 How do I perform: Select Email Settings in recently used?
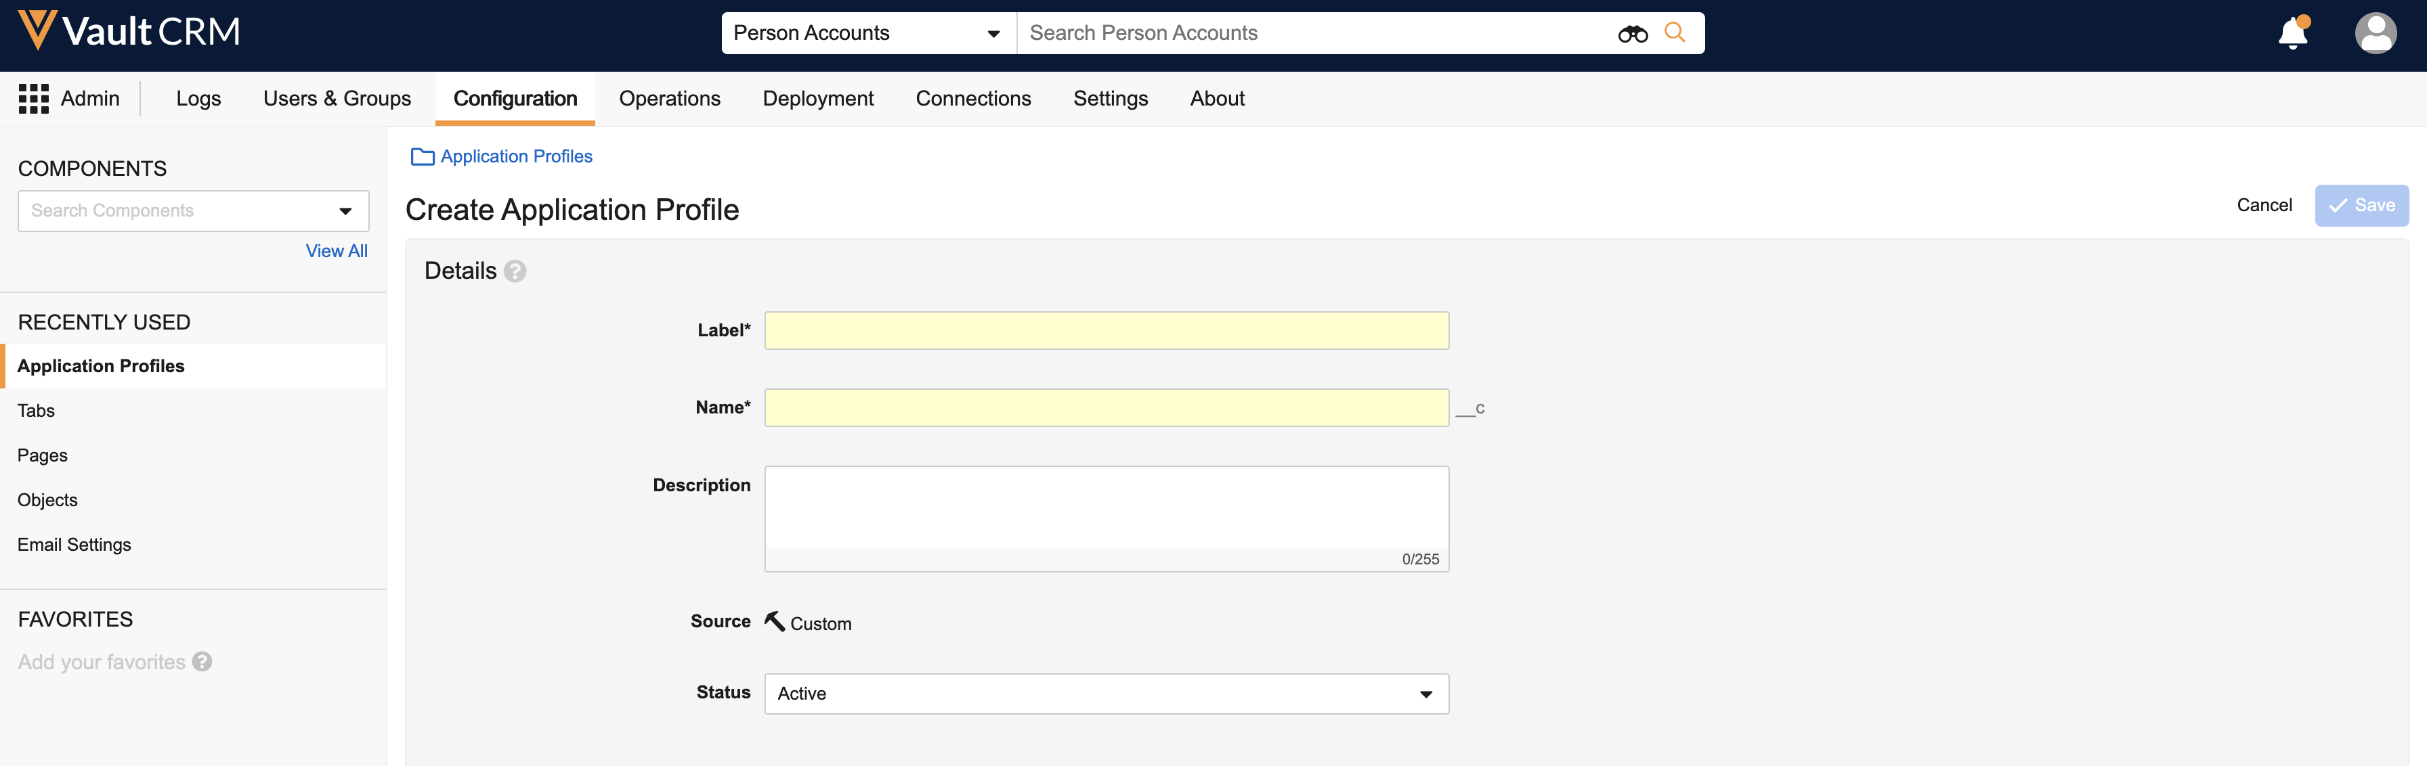click(x=74, y=545)
